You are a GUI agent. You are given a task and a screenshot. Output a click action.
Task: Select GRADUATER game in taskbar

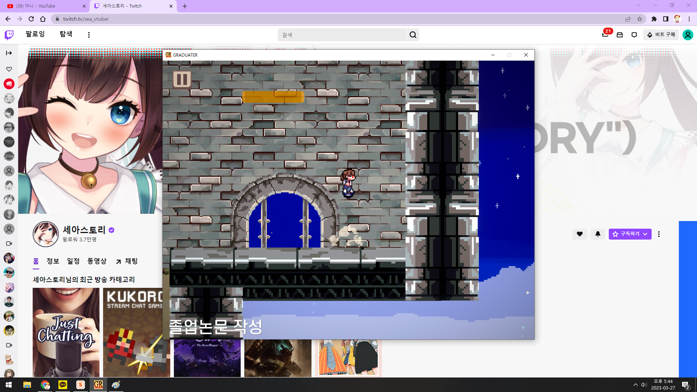98,385
